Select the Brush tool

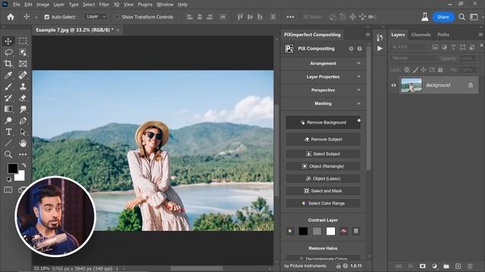pyautogui.click(x=8, y=87)
